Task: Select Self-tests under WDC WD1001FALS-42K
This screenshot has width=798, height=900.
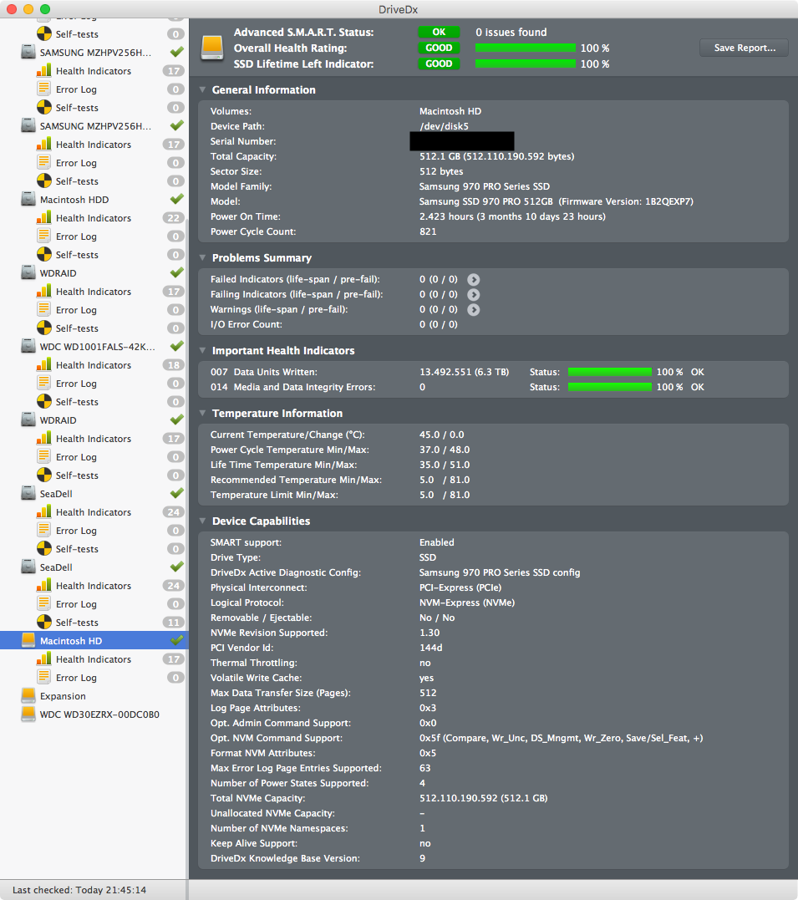Action: click(x=77, y=402)
